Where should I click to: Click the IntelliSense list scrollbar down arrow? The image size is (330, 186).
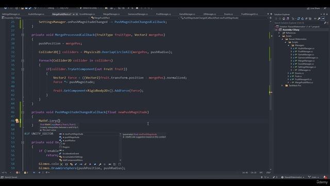click(x=120, y=160)
